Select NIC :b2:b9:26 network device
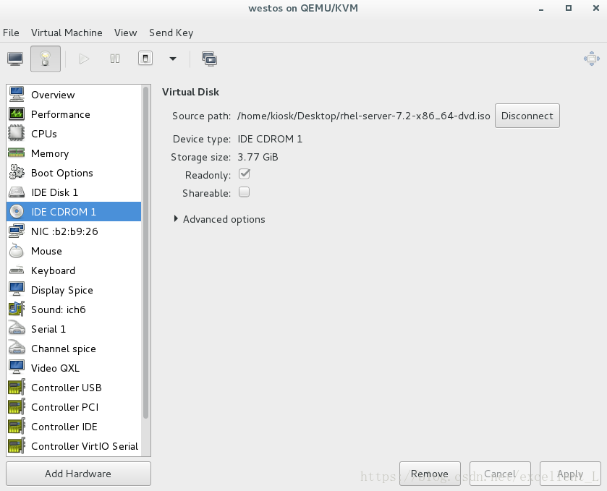607x491 pixels. click(74, 231)
